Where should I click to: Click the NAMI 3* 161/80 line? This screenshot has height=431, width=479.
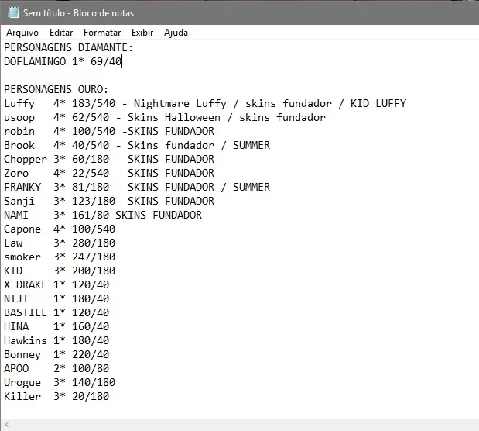[103, 215]
